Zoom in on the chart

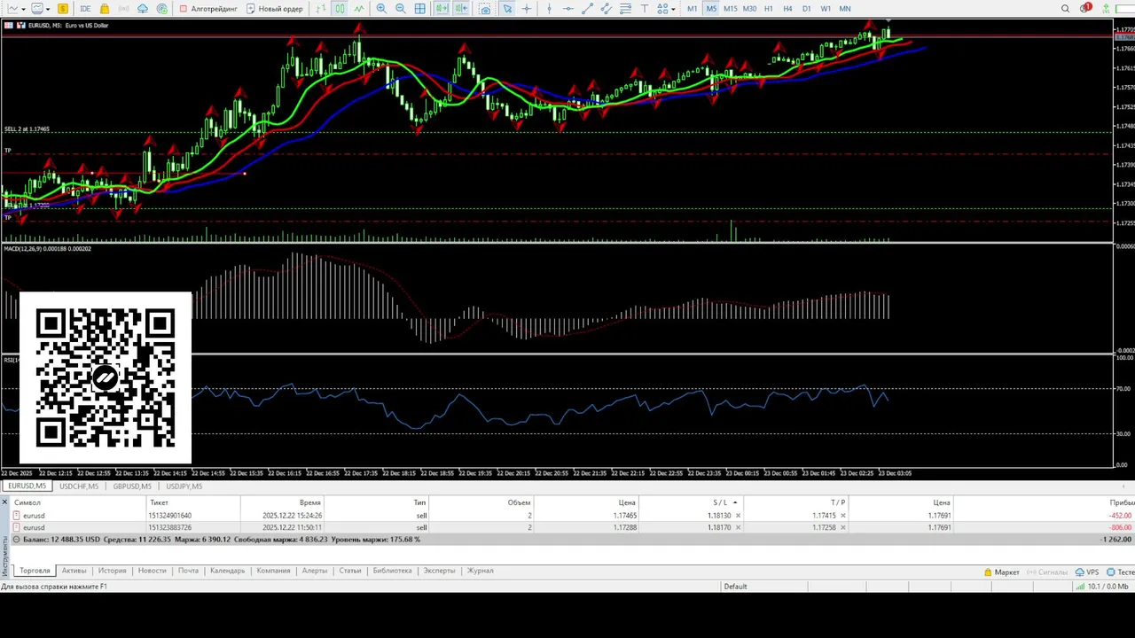(381, 9)
